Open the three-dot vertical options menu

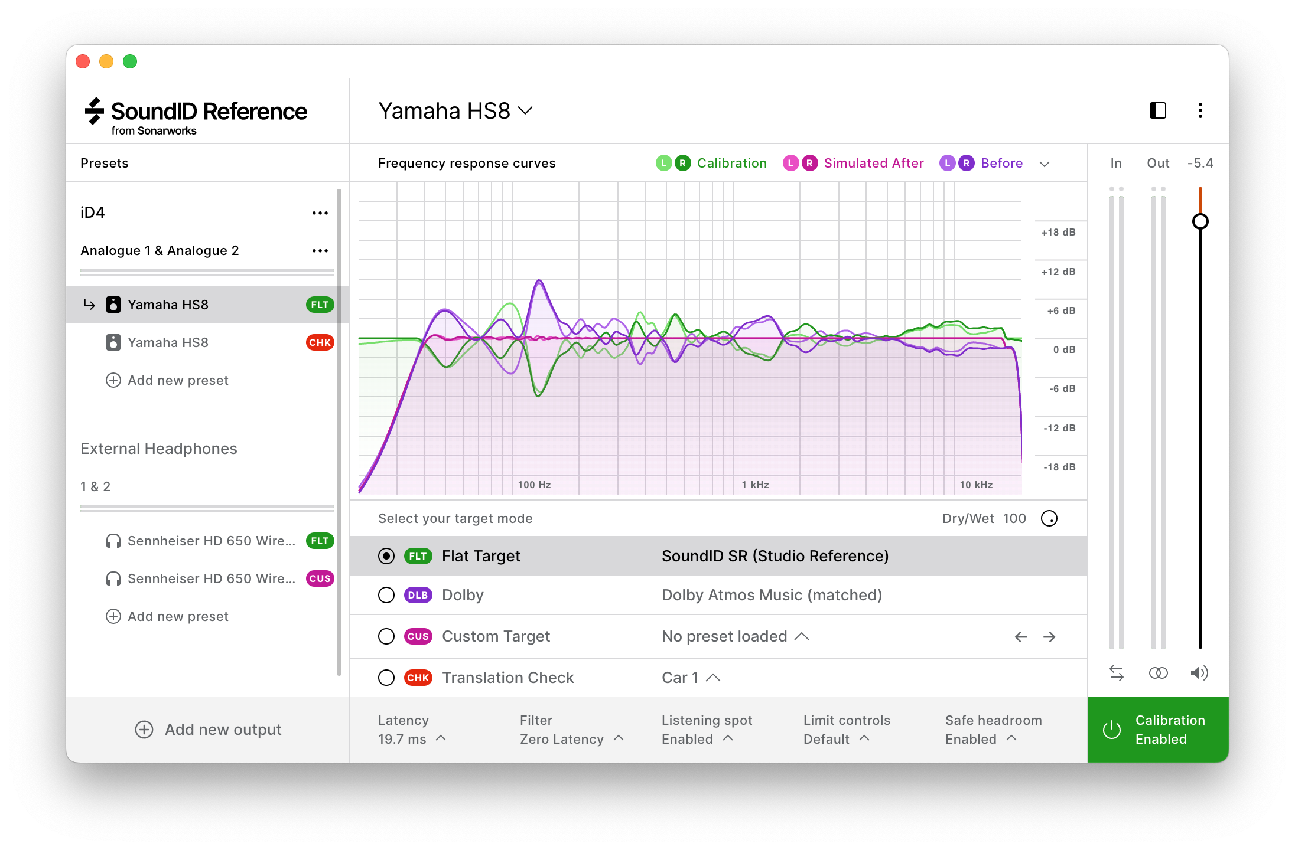[1200, 110]
